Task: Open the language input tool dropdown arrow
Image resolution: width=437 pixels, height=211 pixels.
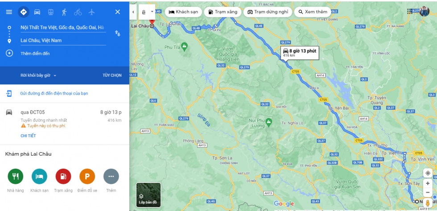Action: (x=152, y=12)
